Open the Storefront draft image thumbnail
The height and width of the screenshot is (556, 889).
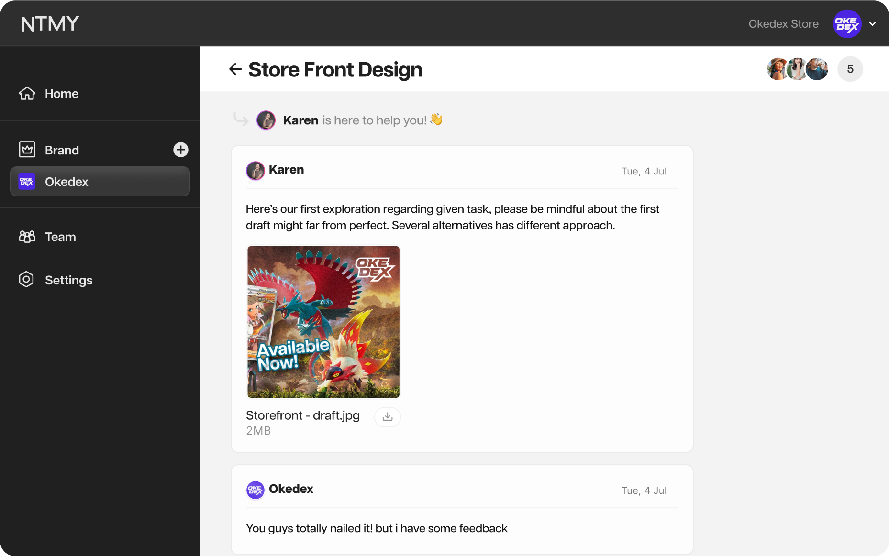323,322
